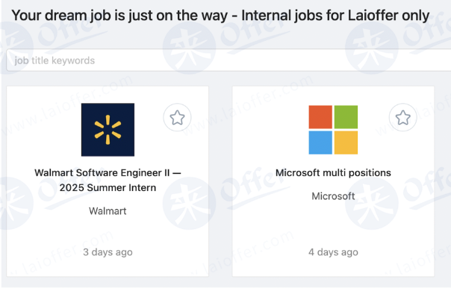451x288 pixels.
Task: Favorite the Walmart job with star icon
Action: [x=177, y=118]
